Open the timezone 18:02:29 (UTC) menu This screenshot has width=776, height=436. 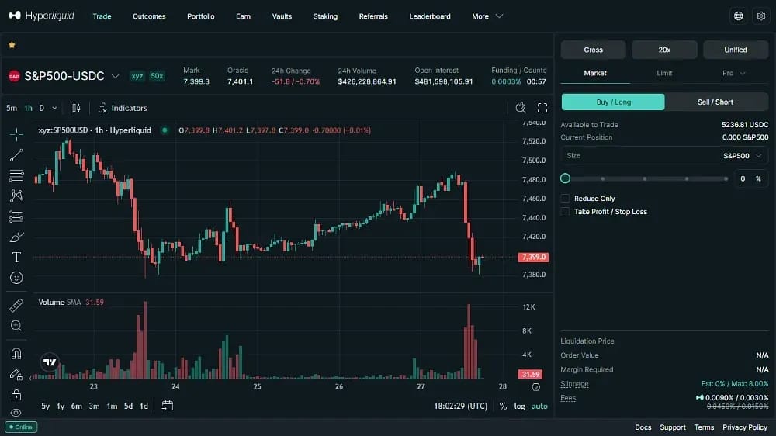pos(461,406)
